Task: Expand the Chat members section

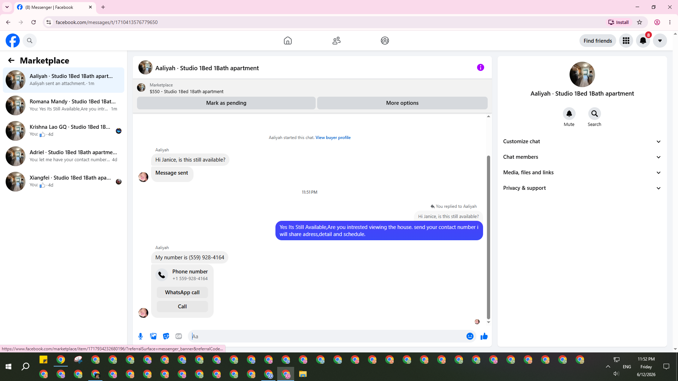Action: (582, 157)
